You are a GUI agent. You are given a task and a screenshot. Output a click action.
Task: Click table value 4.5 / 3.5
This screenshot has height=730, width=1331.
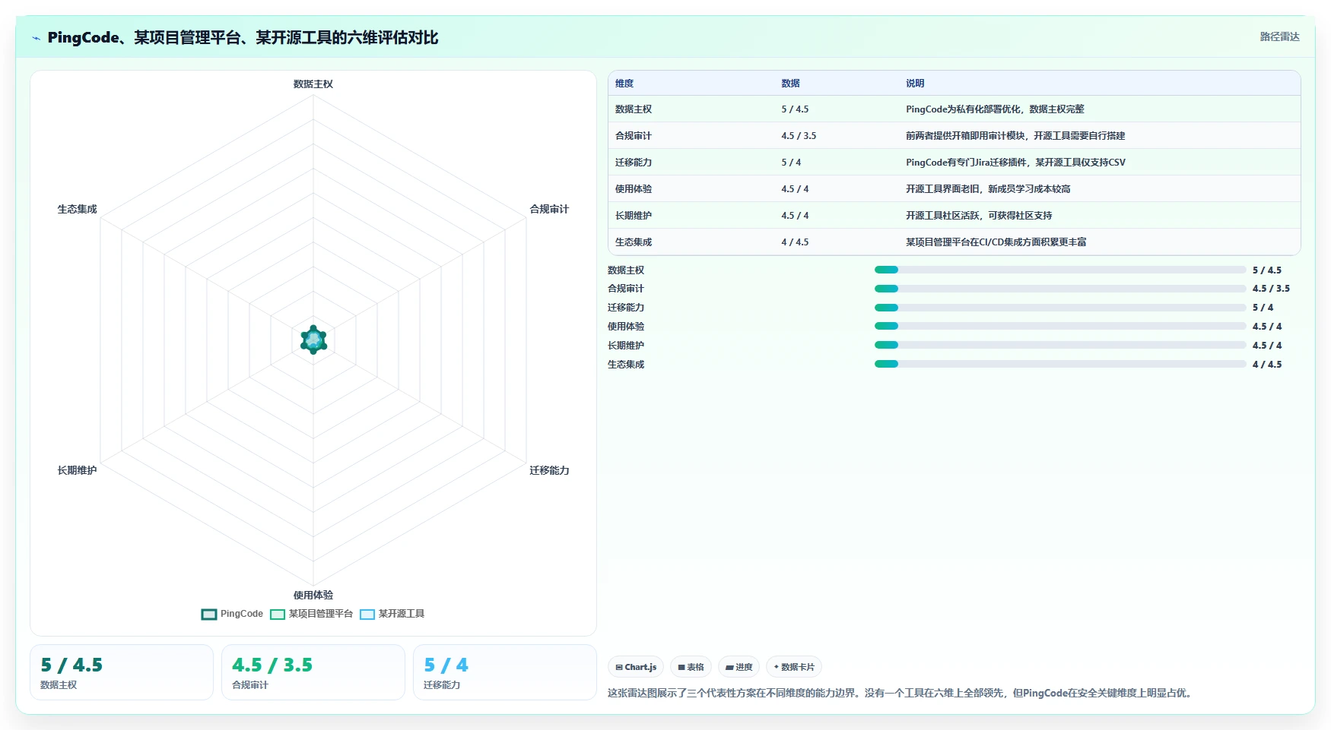(799, 136)
